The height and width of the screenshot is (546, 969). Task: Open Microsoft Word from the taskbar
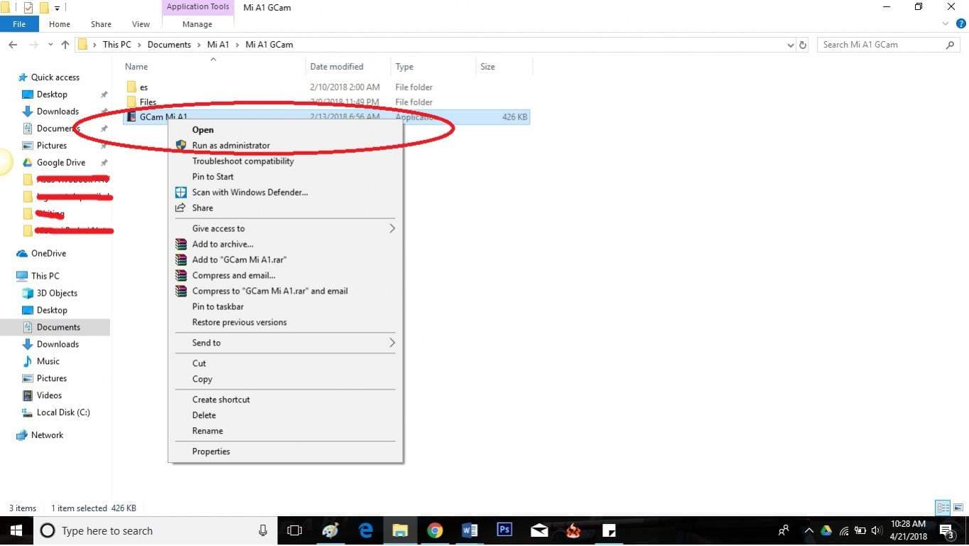click(470, 530)
